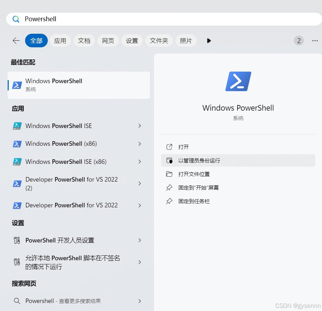Click magnifier icon beside 查看更多搜索结果
The width and height of the screenshot is (322, 311).
[17, 301]
